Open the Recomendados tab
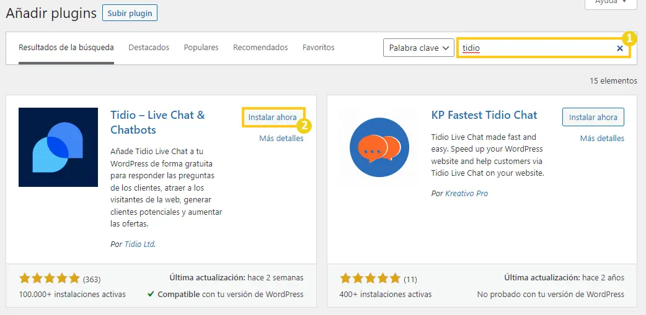This screenshot has height=315, width=646. [x=260, y=47]
